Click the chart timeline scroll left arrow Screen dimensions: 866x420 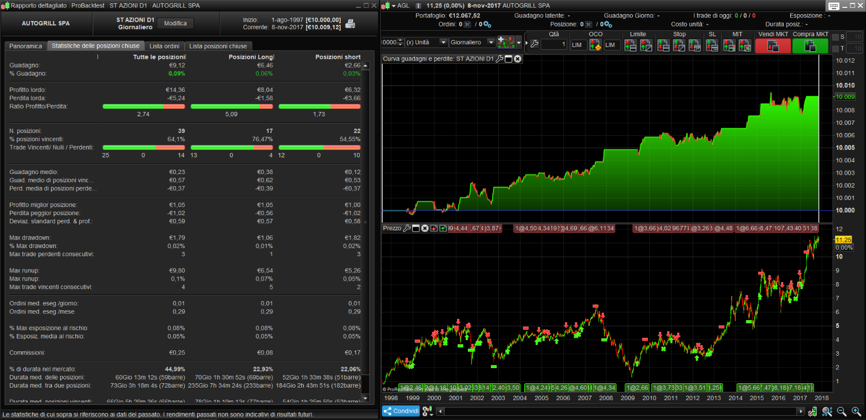tap(440, 411)
